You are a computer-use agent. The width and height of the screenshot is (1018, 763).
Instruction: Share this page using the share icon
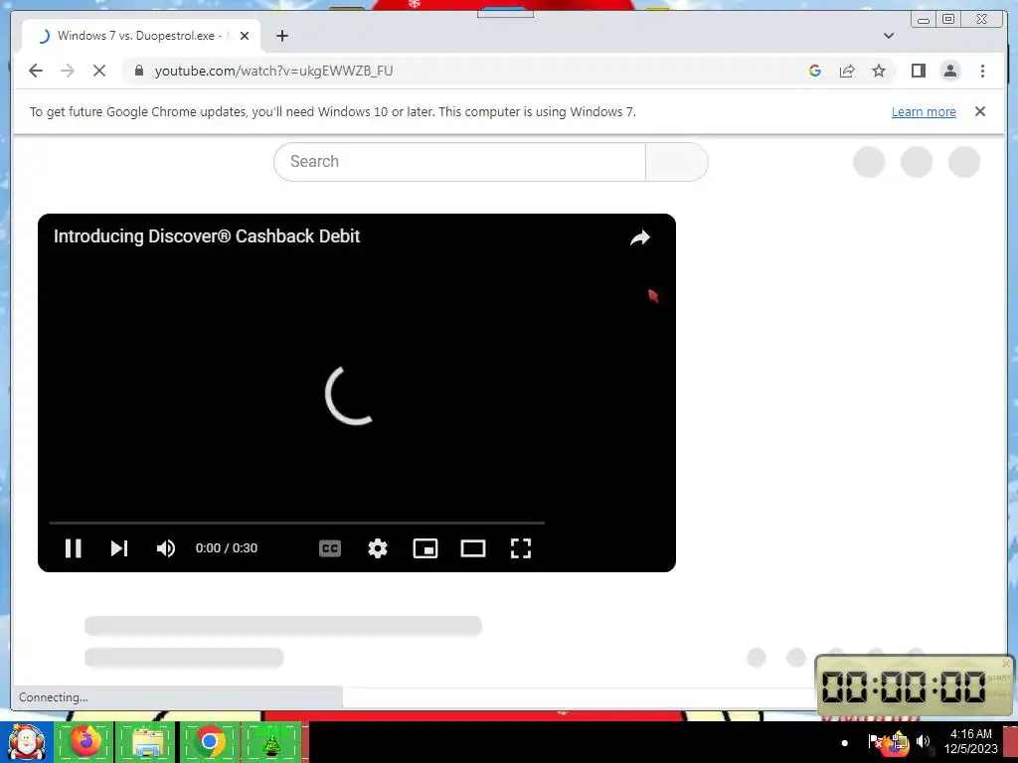coord(847,71)
